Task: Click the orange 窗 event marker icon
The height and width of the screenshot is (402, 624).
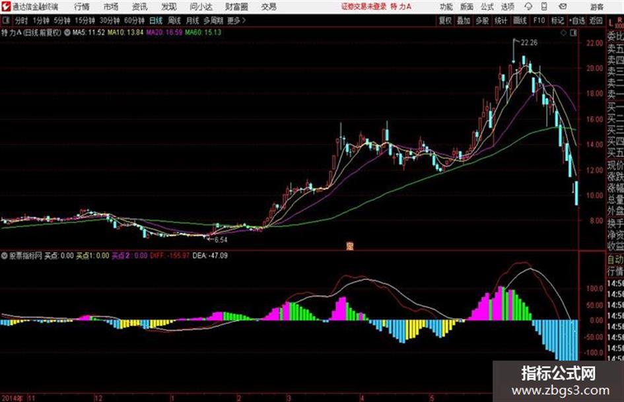Action: coord(350,246)
